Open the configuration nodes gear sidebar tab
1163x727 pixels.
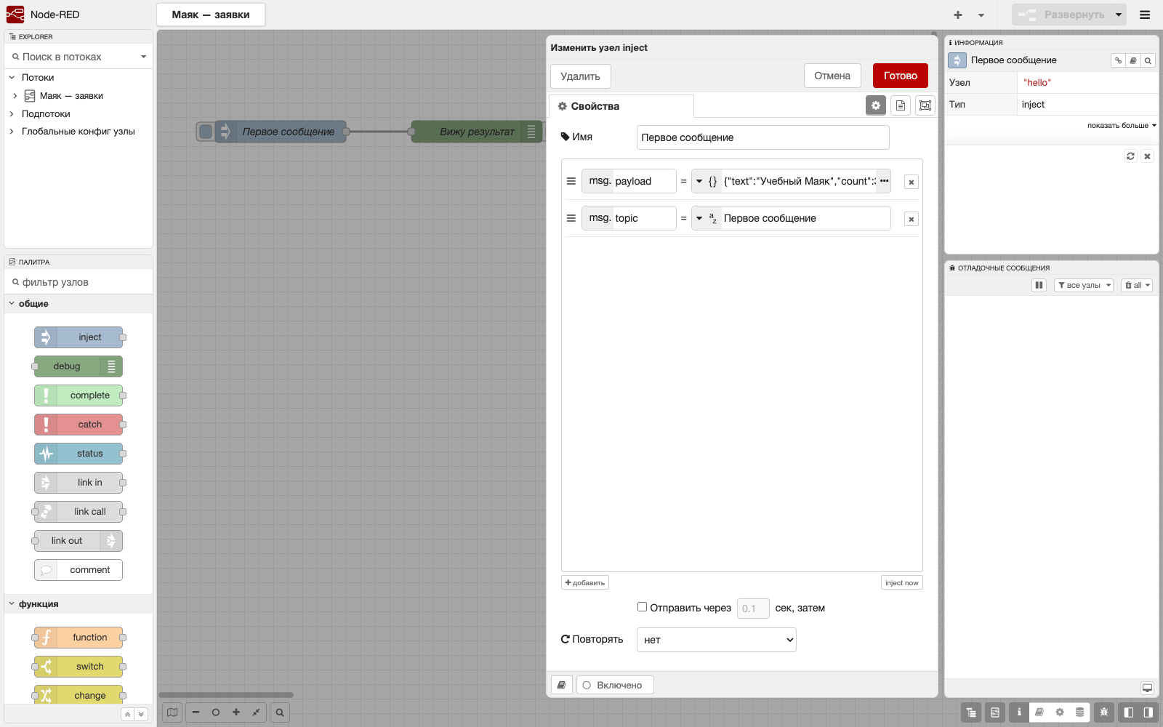pos(1060,712)
